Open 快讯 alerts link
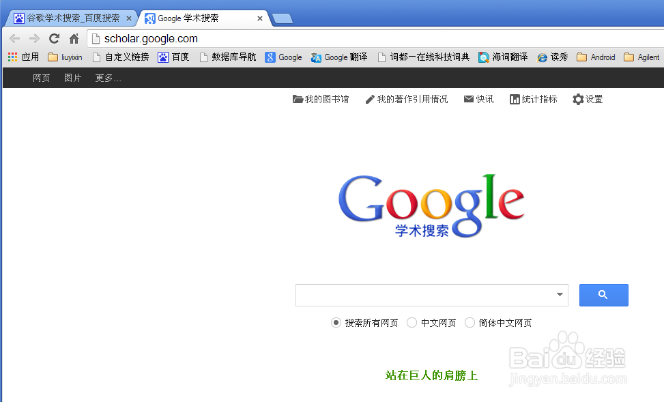Image resolution: width=664 pixels, height=402 pixels. tap(478, 99)
